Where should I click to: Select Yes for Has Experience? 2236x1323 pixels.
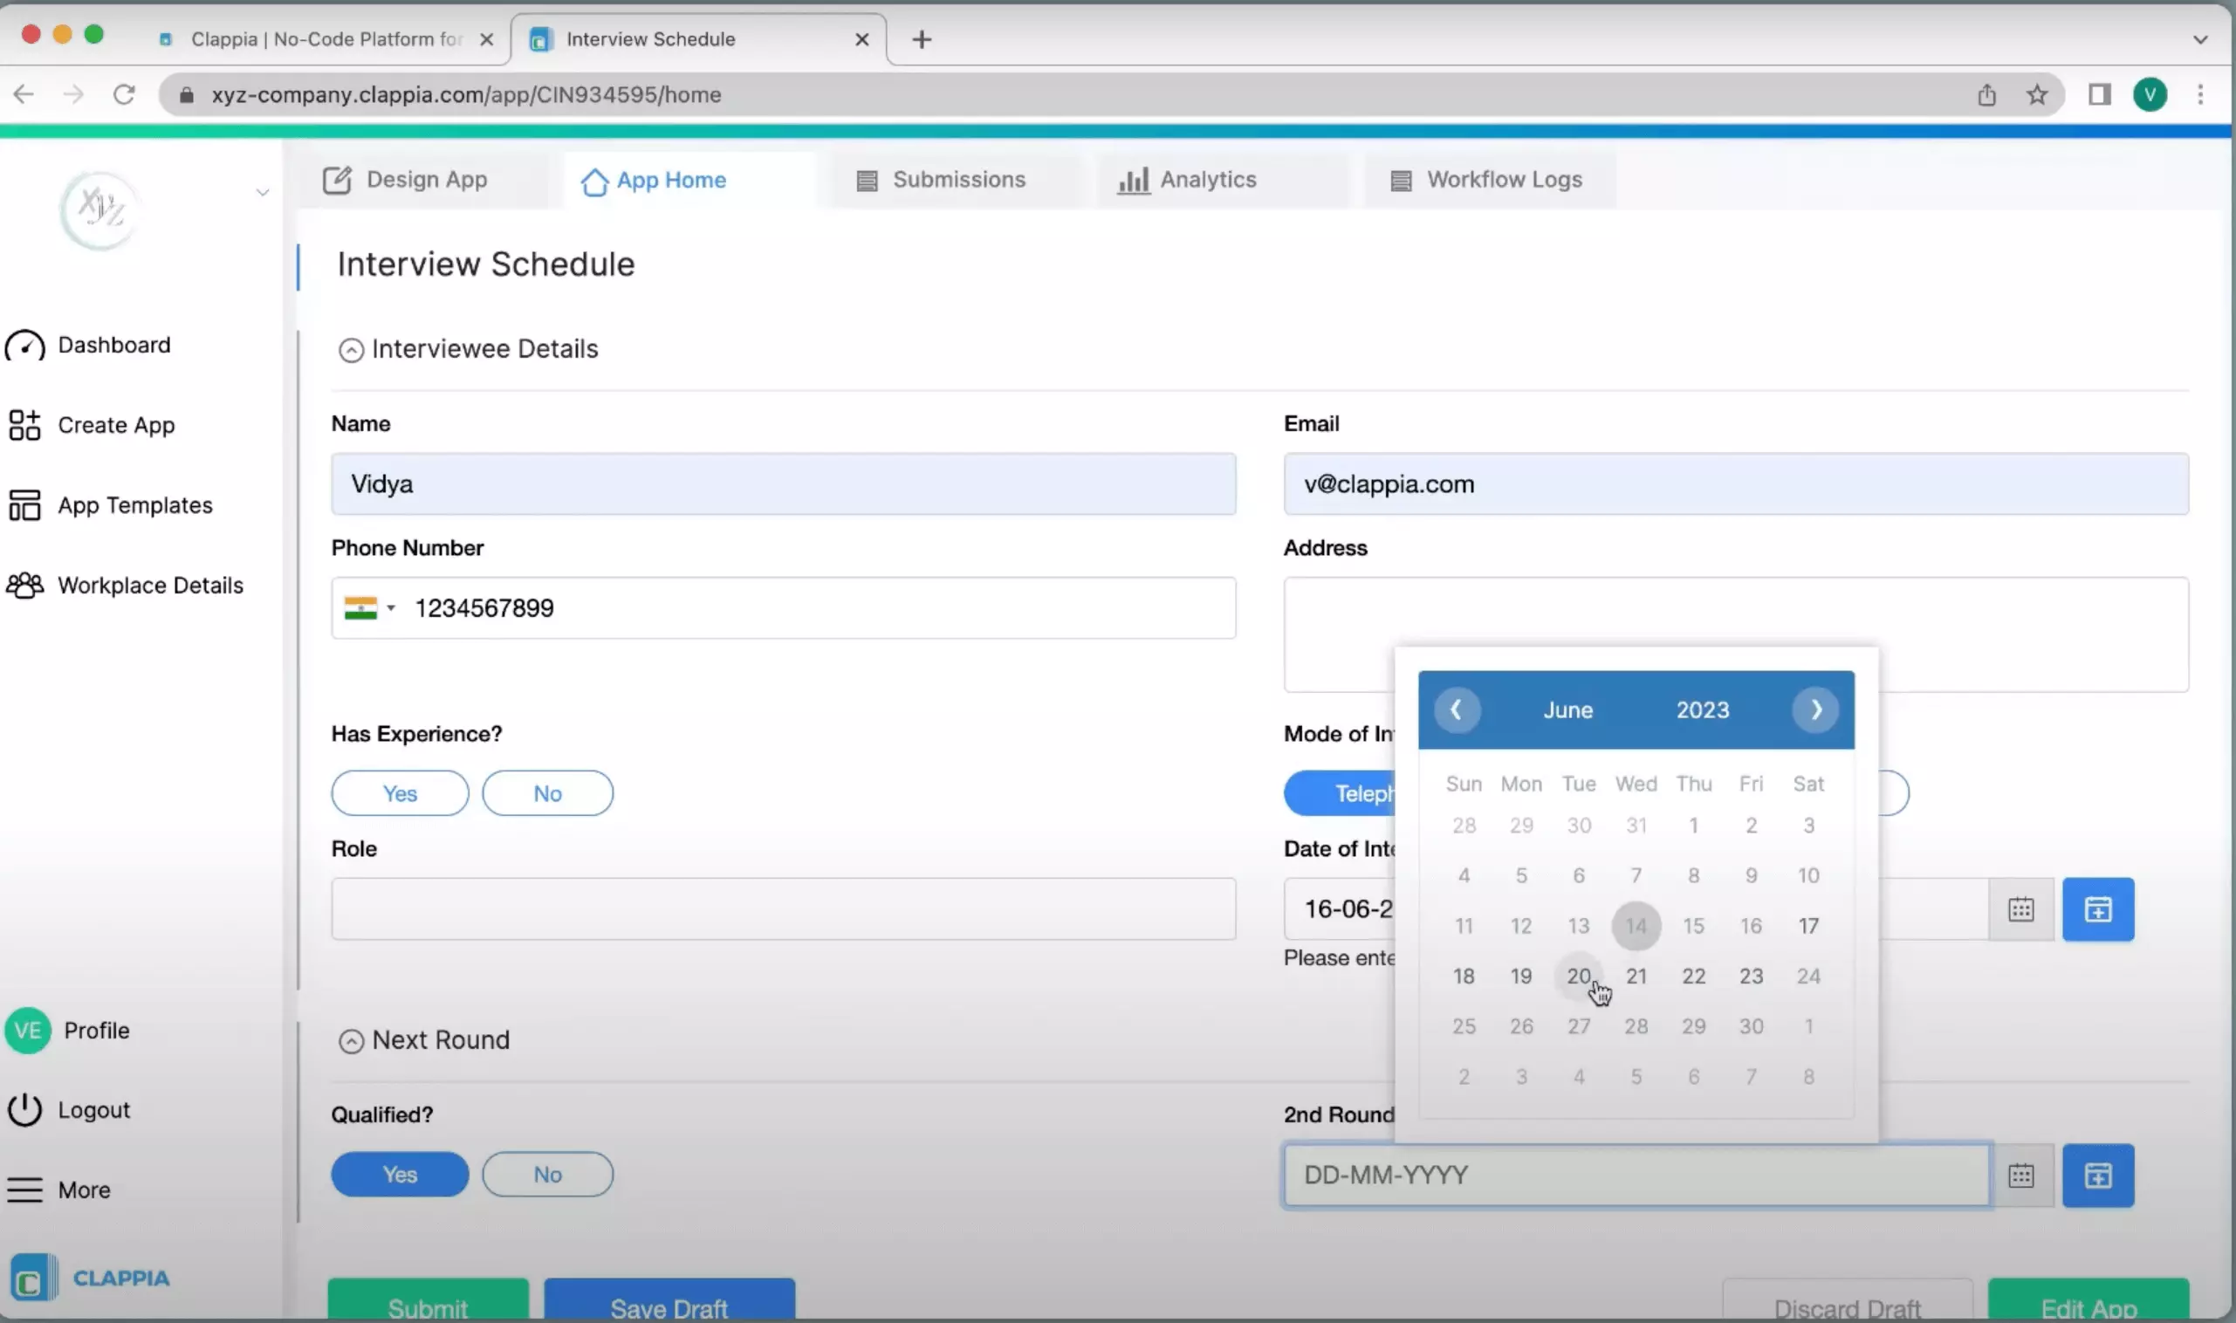point(400,792)
